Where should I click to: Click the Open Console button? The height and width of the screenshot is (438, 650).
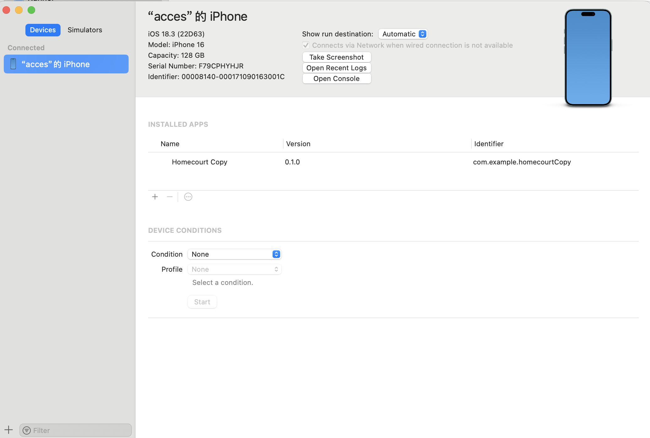tap(337, 78)
